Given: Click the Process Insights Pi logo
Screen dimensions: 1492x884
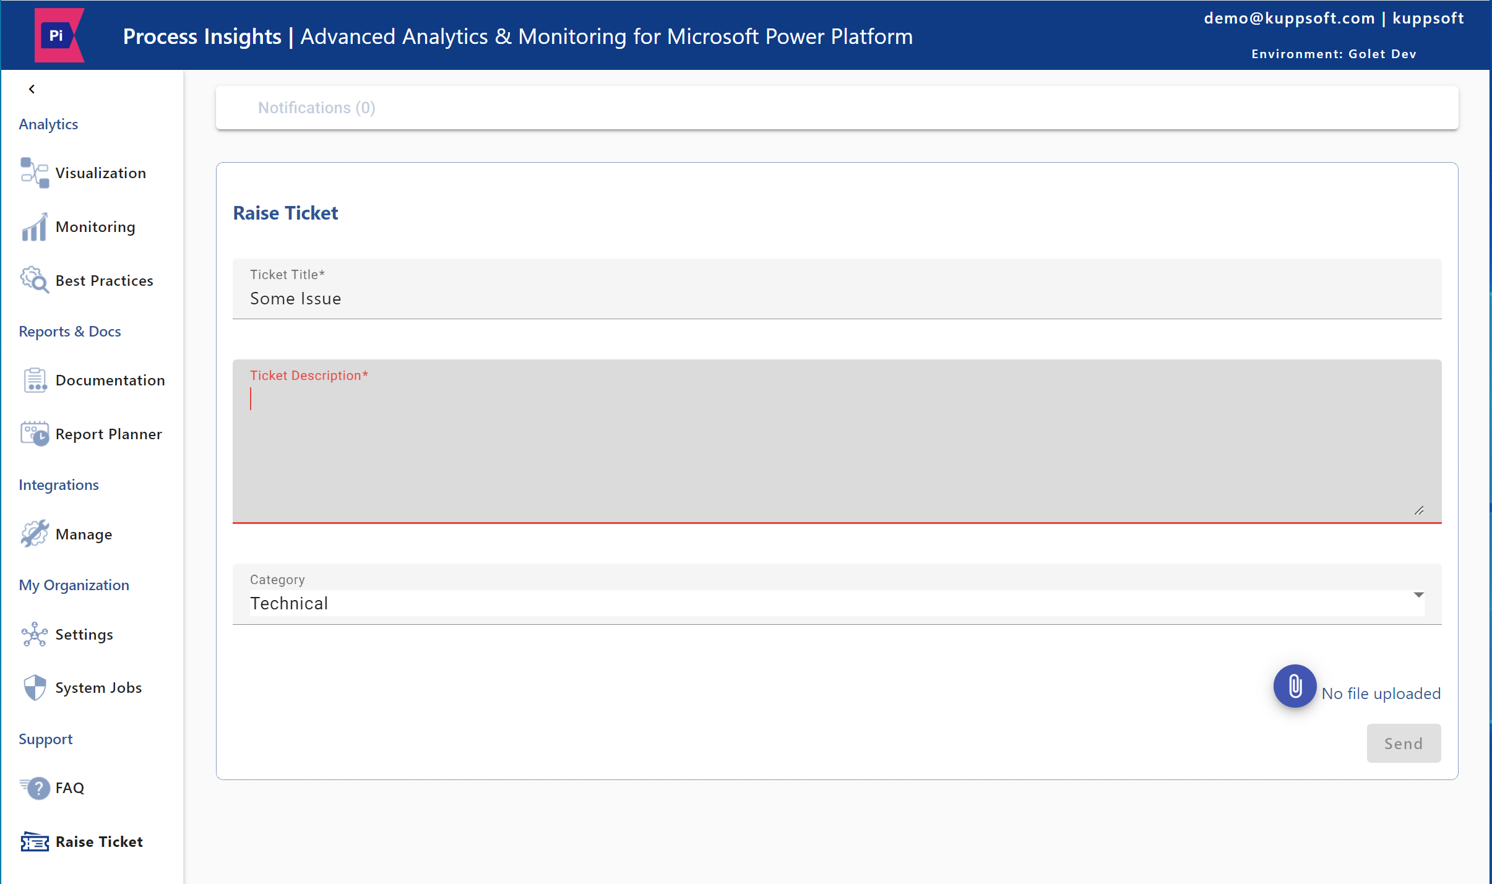Looking at the screenshot, I should 59,35.
